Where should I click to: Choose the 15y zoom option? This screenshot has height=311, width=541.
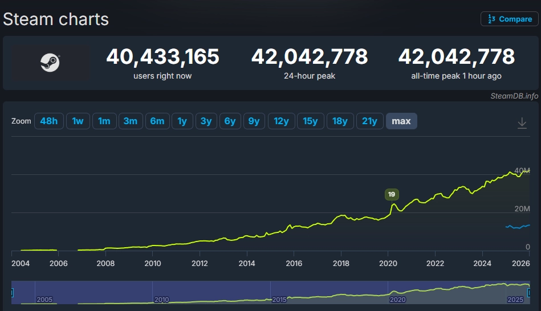(x=310, y=121)
